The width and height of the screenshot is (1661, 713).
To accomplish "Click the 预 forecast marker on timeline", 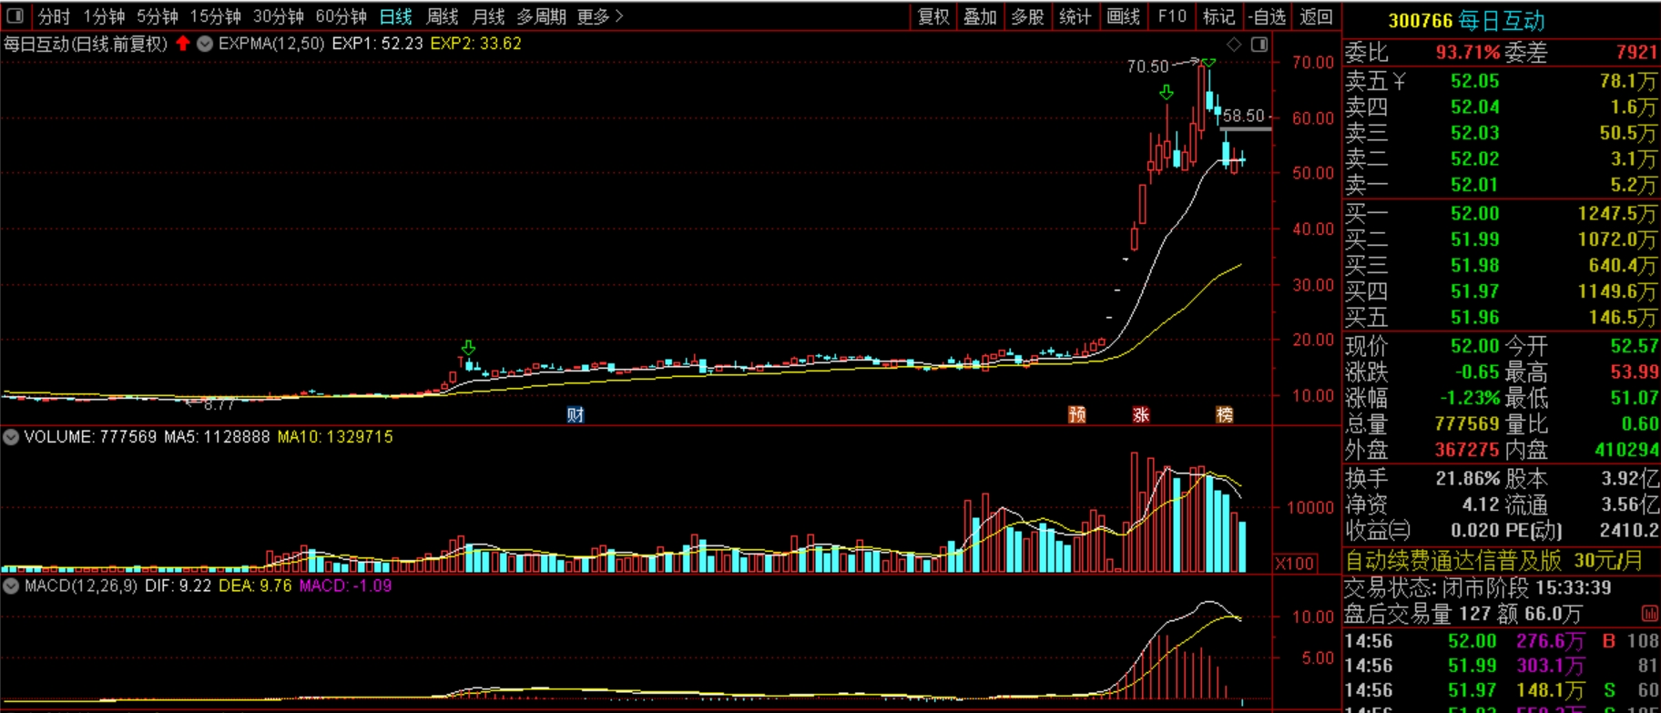I will [x=1077, y=415].
